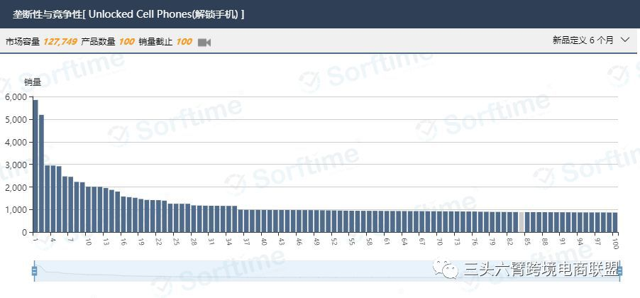Image resolution: width=640 pixels, height=298 pixels.
Task: Click the WeChat logo icon in watermark
Action: tap(449, 269)
